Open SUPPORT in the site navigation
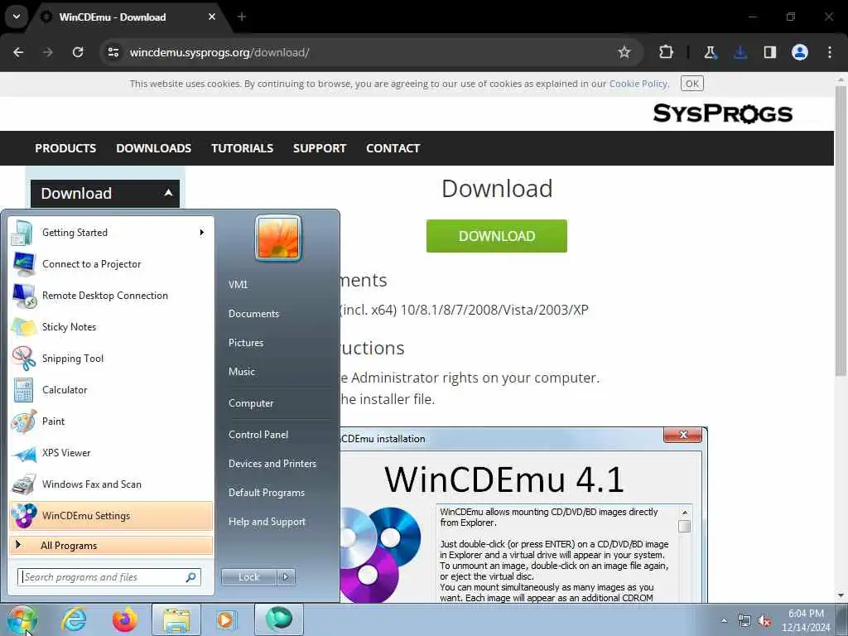The image size is (848, 636). pos(320,148)
